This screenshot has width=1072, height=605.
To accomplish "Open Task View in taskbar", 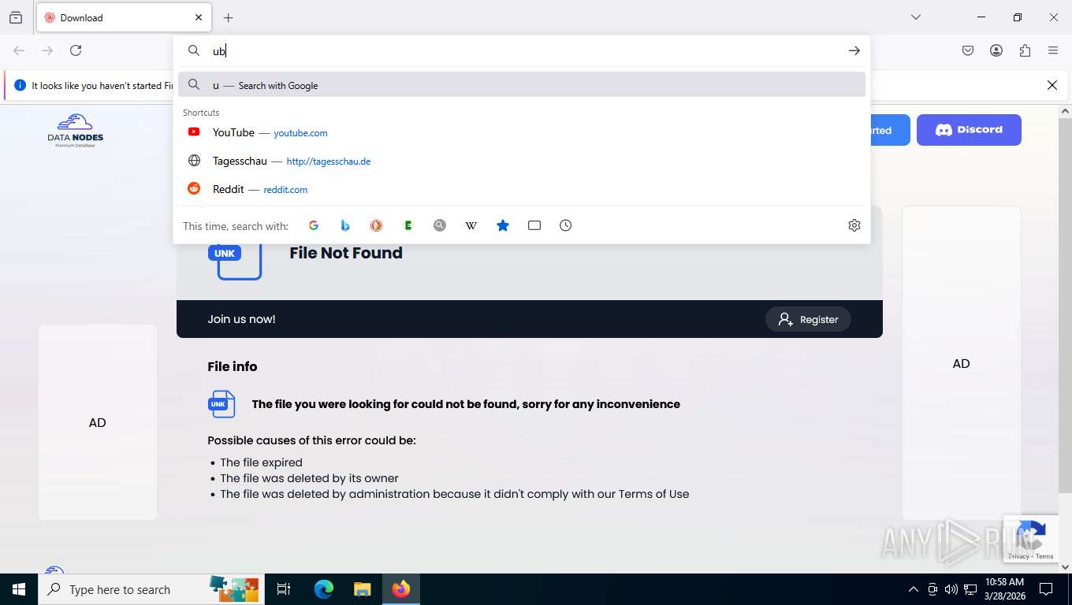I will (284, 589).
